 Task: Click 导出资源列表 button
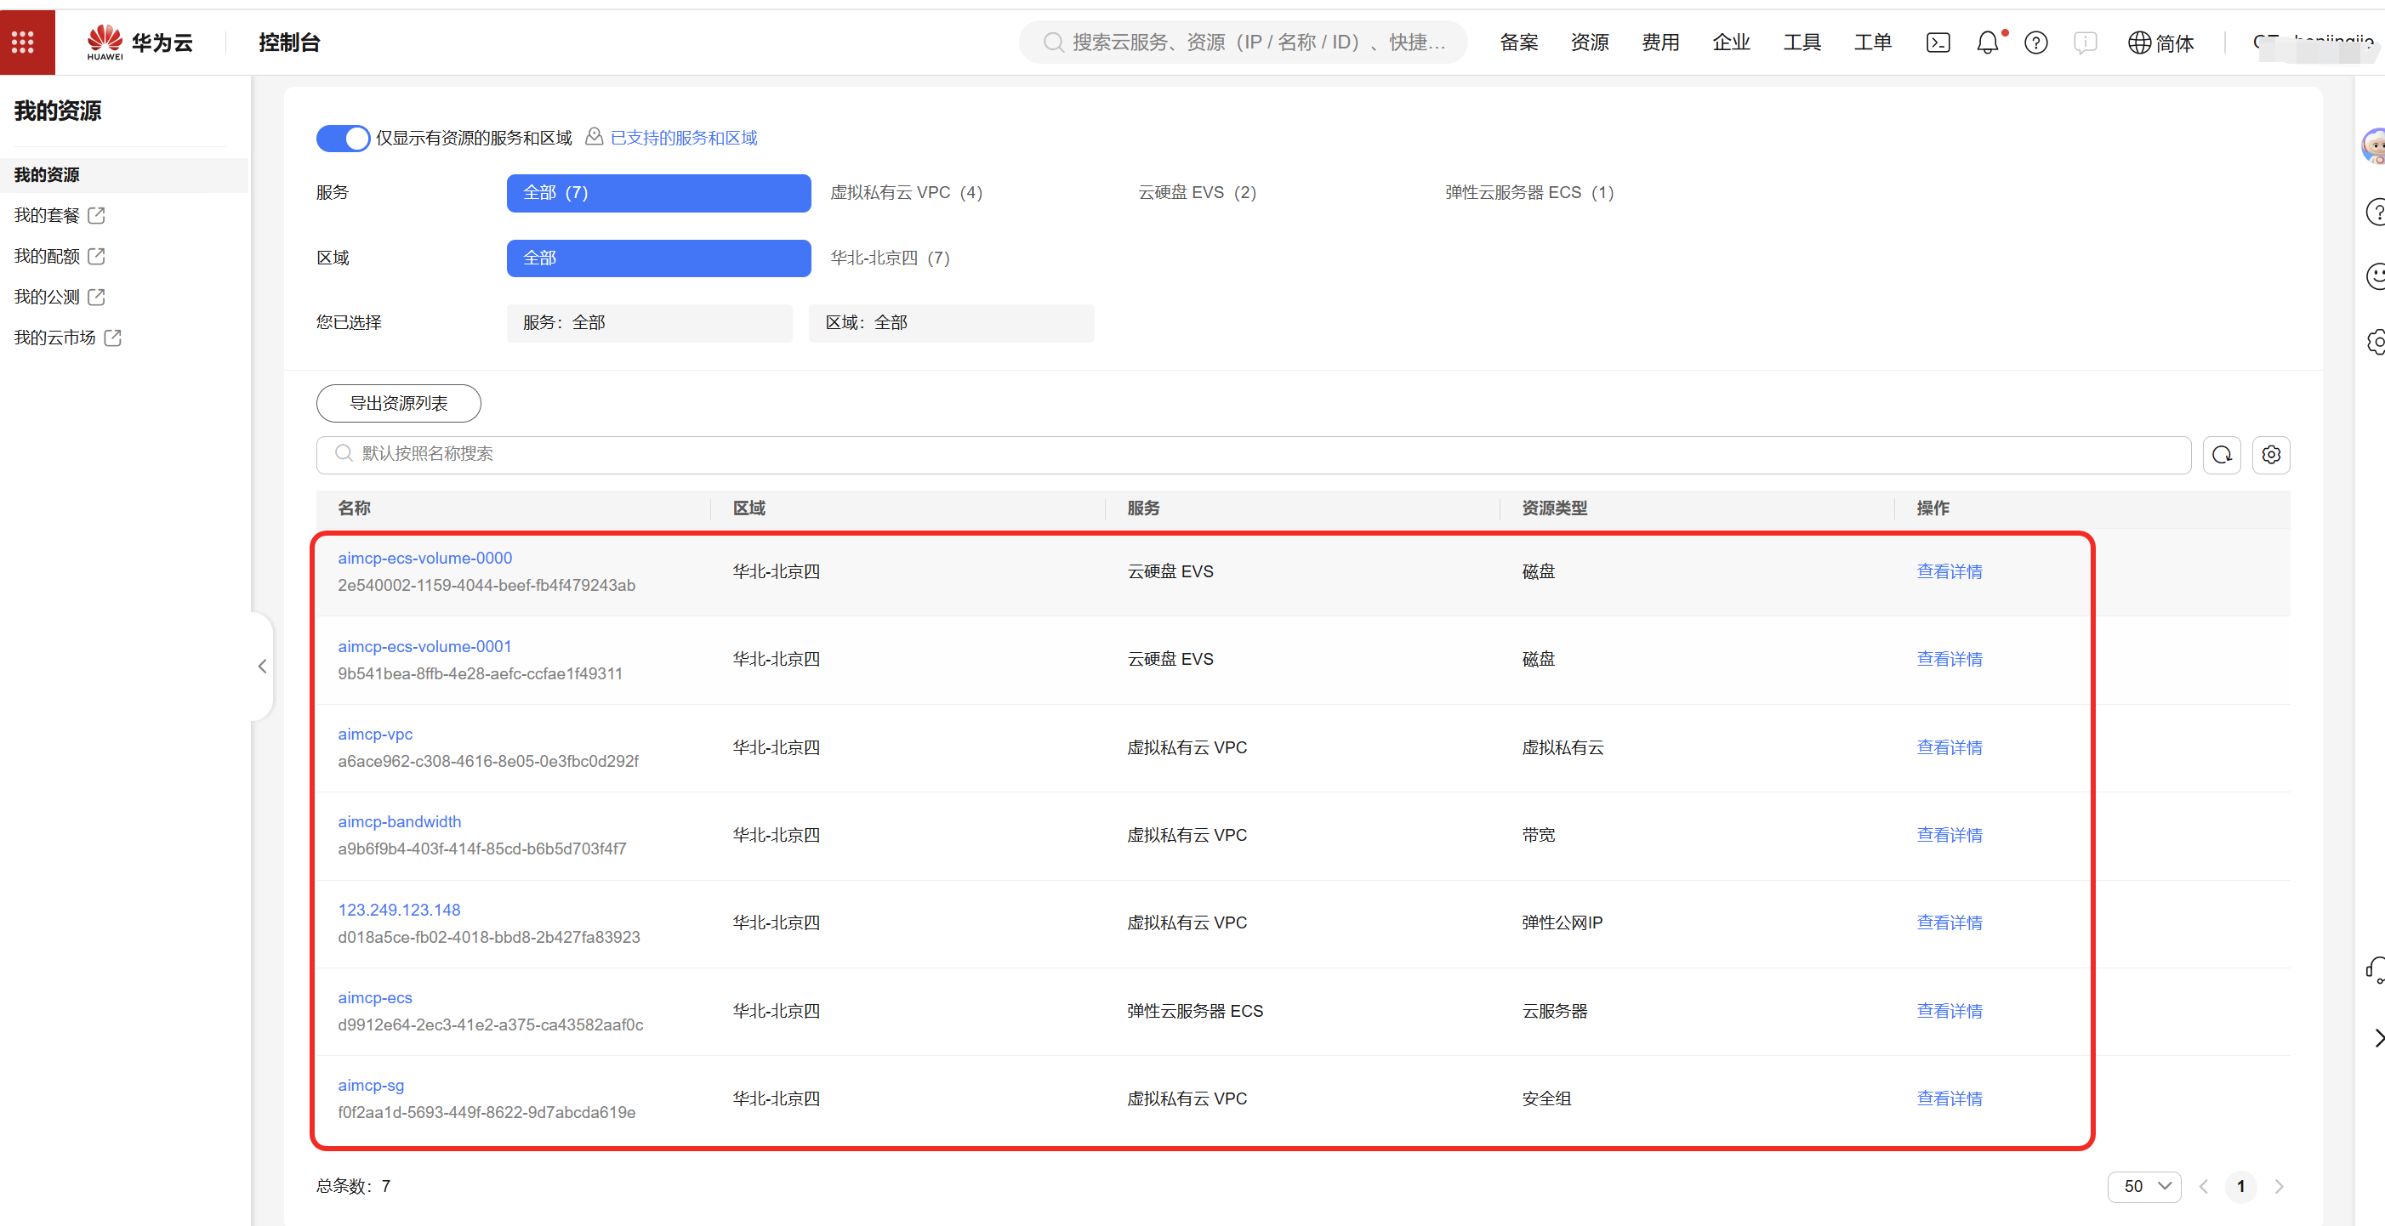pos(398,403)
